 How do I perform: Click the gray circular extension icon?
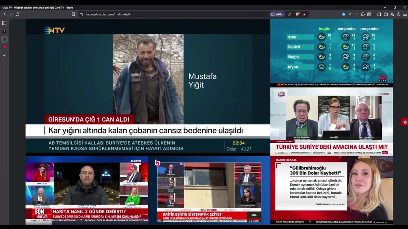[350, 14]
